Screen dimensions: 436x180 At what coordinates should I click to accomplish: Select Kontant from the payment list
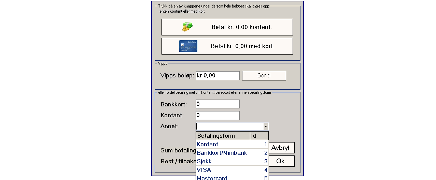pos(223,144)
